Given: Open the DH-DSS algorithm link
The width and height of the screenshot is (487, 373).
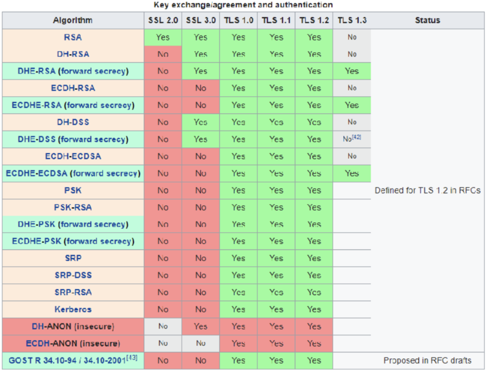Looking at the screenshot, I should (73, 122).
